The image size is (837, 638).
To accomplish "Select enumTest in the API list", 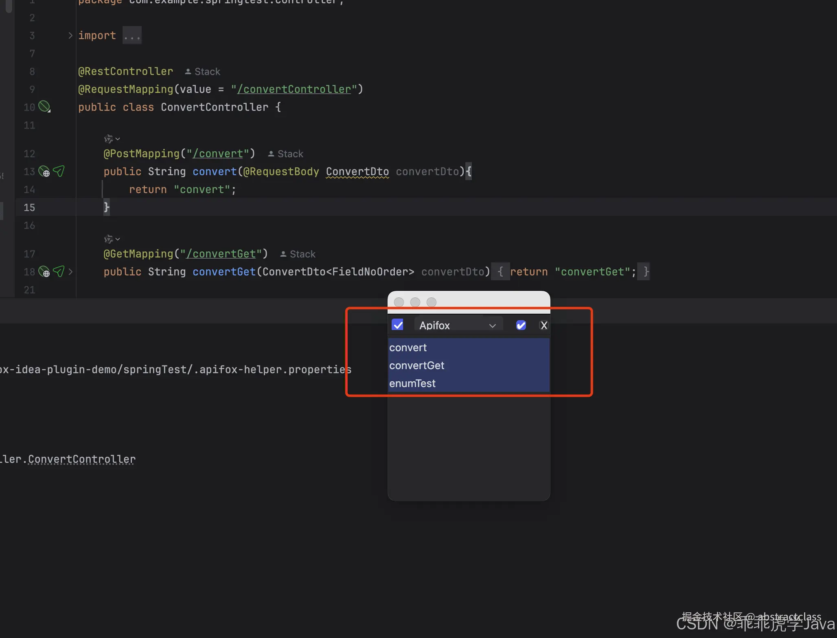I will (412, 383).
